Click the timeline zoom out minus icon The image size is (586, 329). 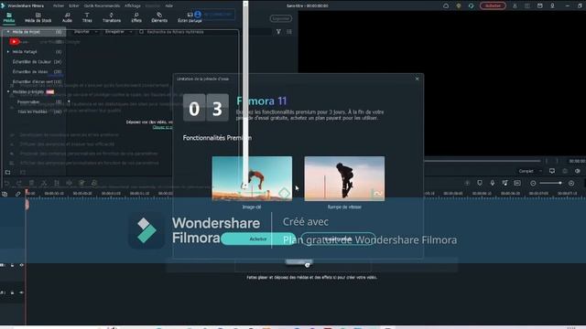(533, 183)
